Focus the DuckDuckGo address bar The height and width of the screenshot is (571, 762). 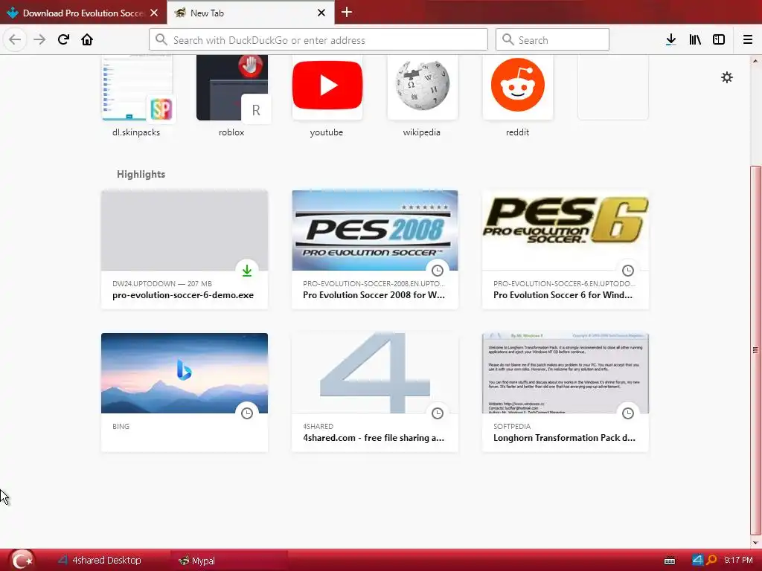(318, 40)
